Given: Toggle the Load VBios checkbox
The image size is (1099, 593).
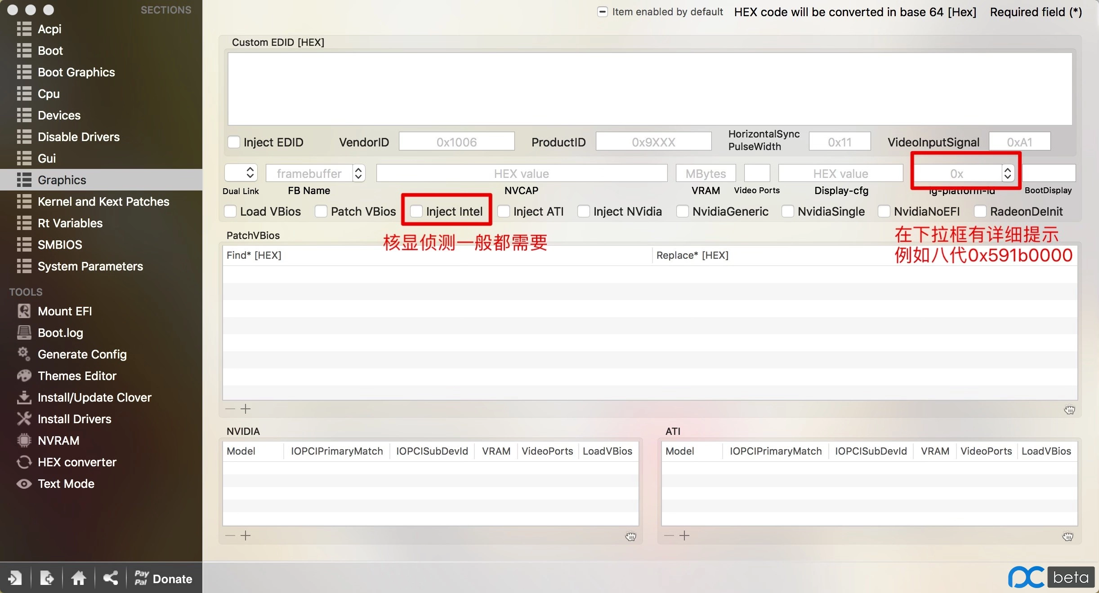Looking at the screenshot, I should point(230,211).
